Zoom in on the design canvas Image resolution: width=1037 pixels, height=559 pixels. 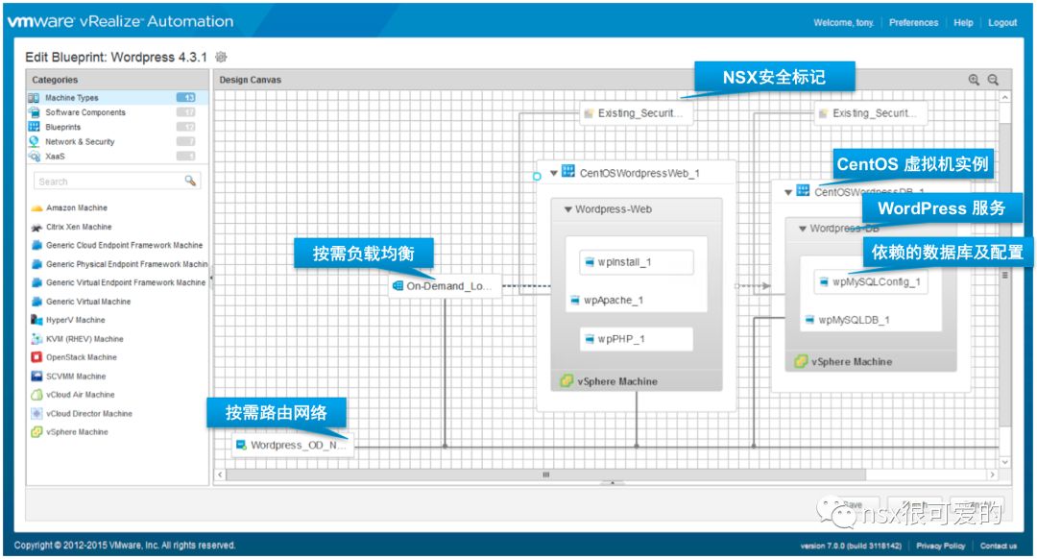pyautogui.click(x=974, y=80)
